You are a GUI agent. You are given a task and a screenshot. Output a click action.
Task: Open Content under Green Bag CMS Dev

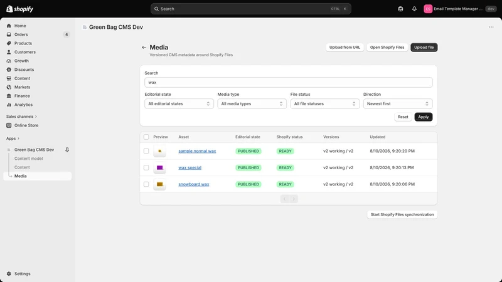click(22, 167)
